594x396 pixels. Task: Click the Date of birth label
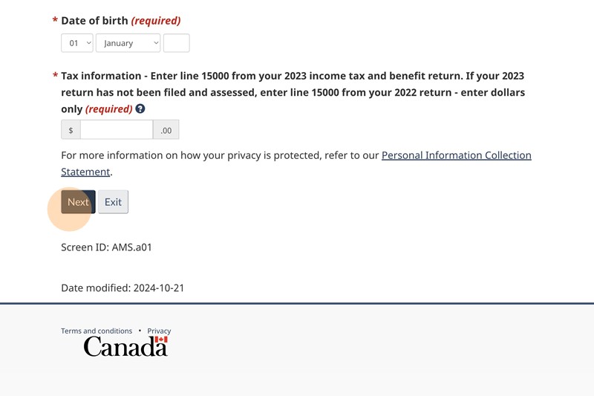click(x=94, y=21)
